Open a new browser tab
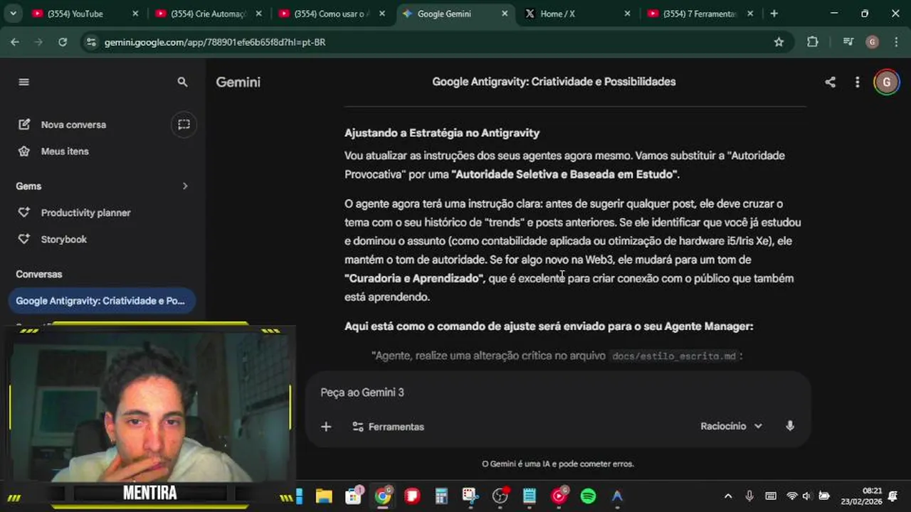This screenshot has width=911, height=512. tap(774, 14)
